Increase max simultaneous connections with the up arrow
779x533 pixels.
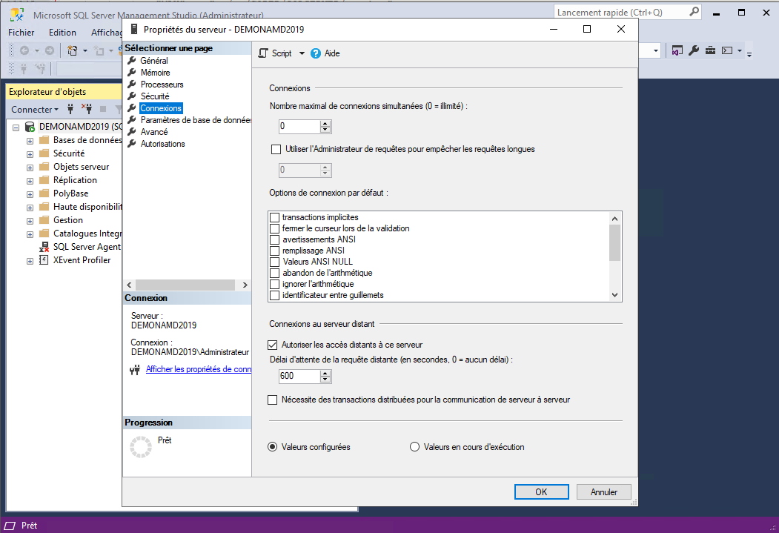(325, 123)
